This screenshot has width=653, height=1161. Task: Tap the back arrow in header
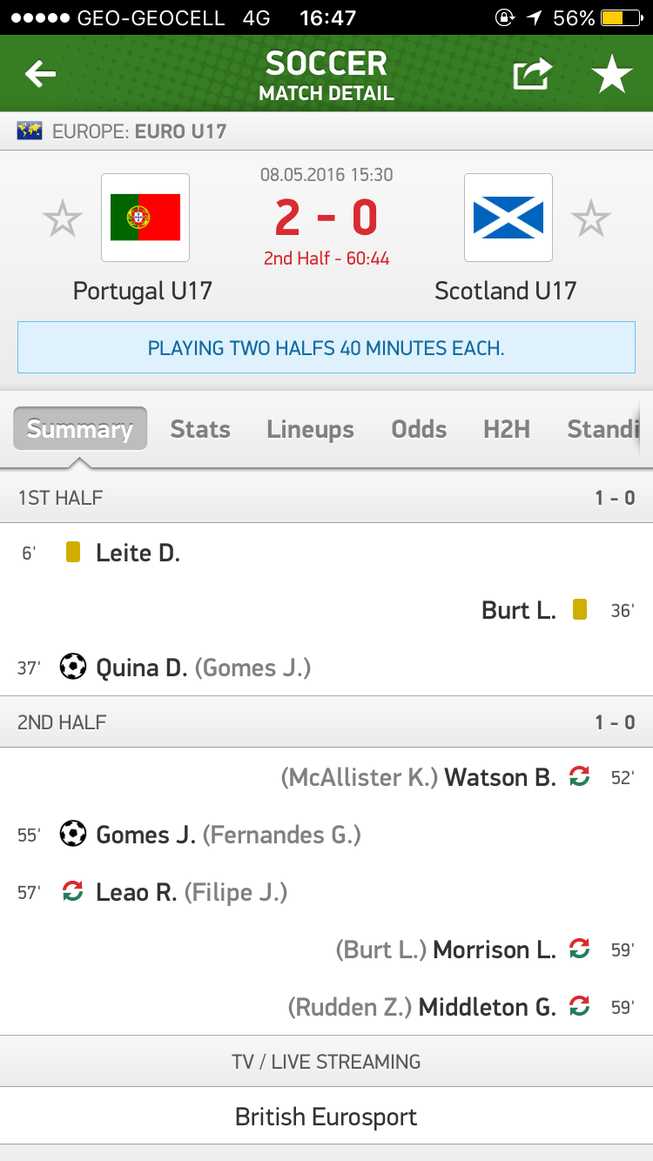[x=40, y=75]
